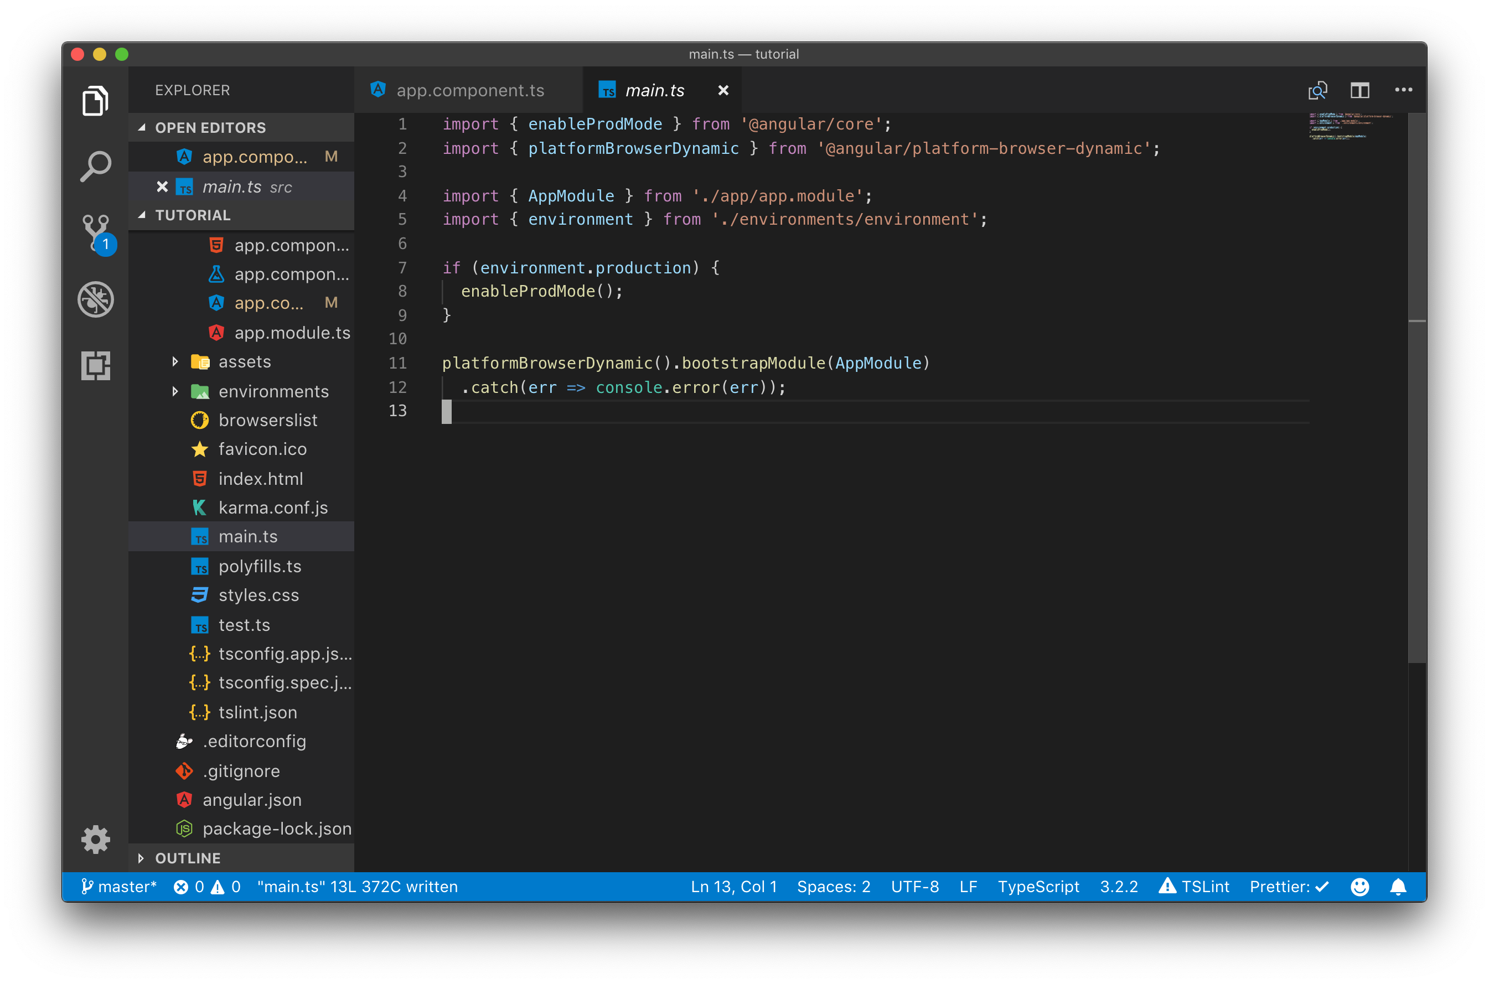Change language mode TypeScript
This screenshot has width=1489, height=984.
[1038, 887]
